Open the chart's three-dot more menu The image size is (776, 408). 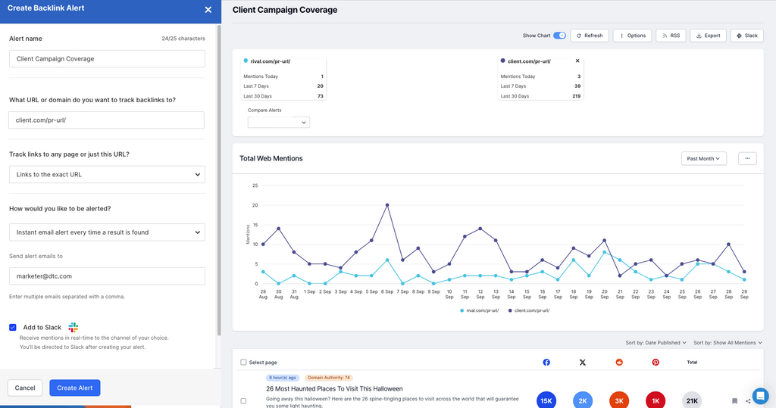click(747, 158)
